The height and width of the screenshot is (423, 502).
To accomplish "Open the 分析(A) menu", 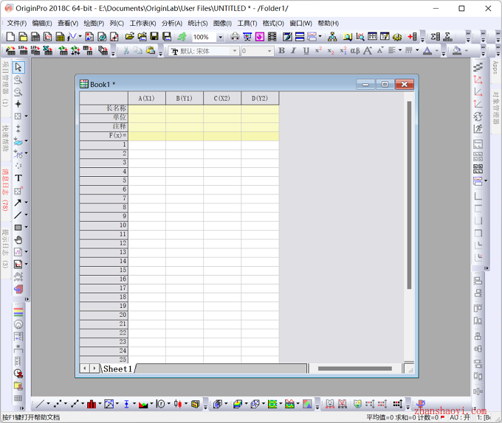I will [x=171, y=24].
